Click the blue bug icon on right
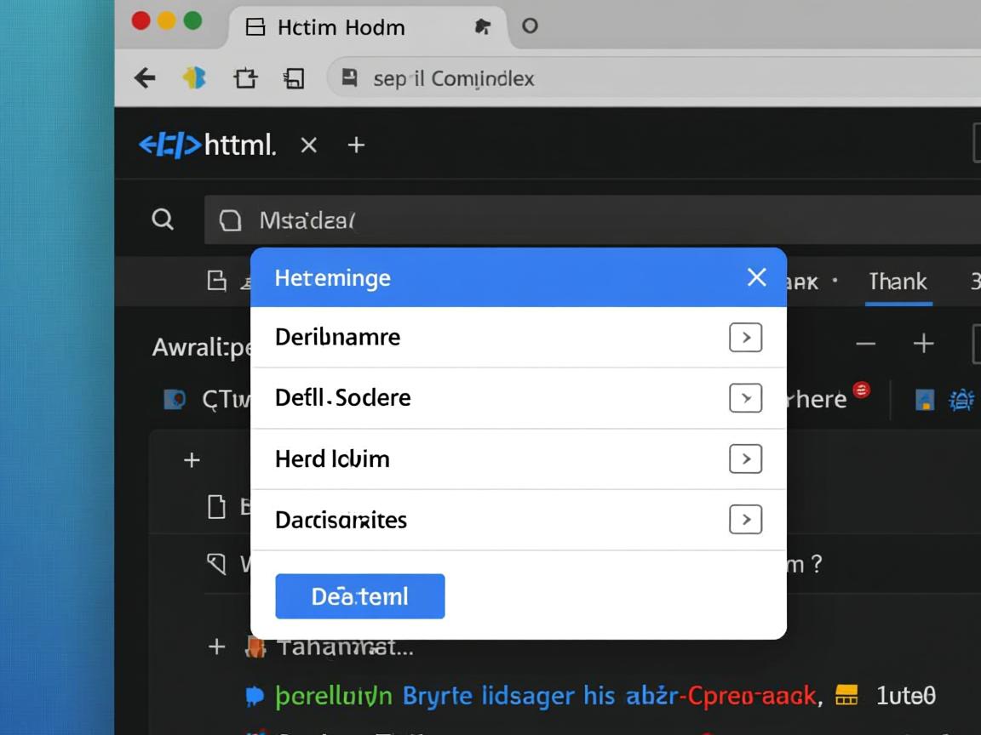 pos(961,400)
